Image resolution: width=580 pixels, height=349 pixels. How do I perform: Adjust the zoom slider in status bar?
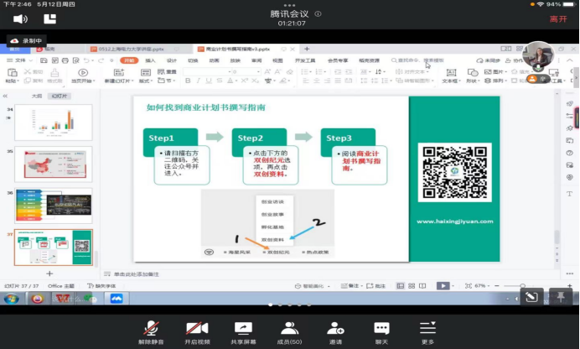pyautogui.click(x=523, y=286)
